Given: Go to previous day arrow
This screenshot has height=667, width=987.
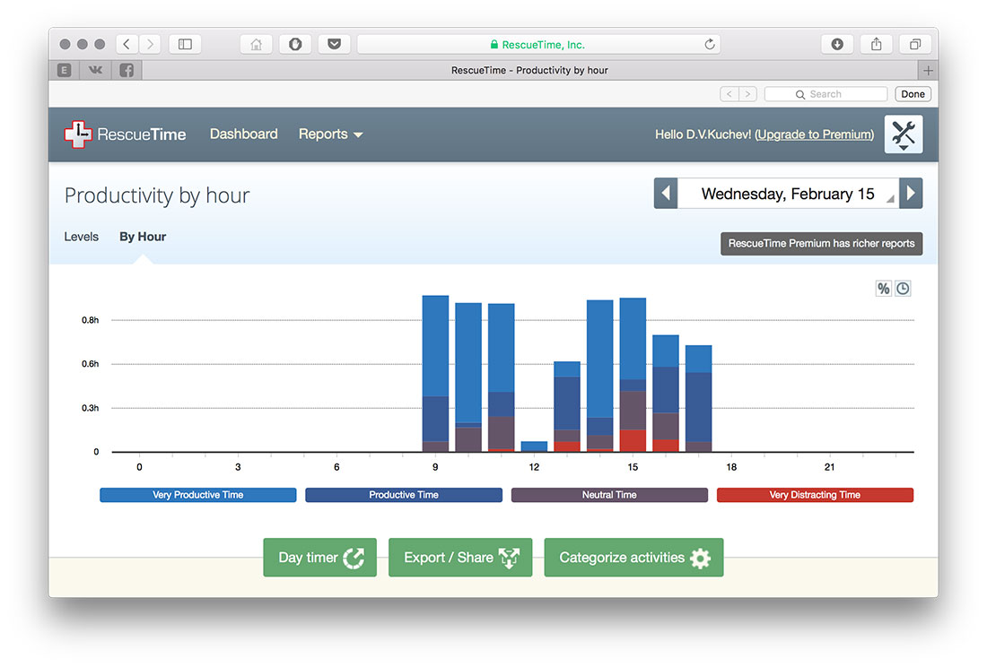Looking at the screenshot, I should pyautogui.click(x=666, y=194).
